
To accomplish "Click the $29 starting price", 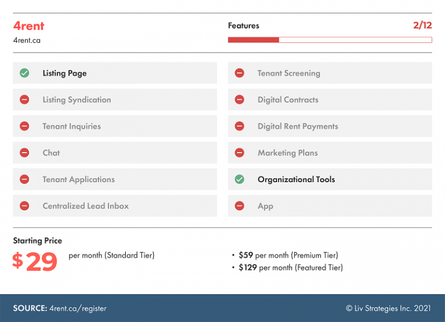I will (x=35, y=262).
